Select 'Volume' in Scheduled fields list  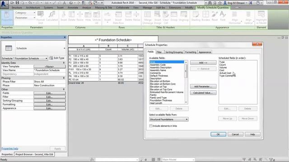coord(223,67)
